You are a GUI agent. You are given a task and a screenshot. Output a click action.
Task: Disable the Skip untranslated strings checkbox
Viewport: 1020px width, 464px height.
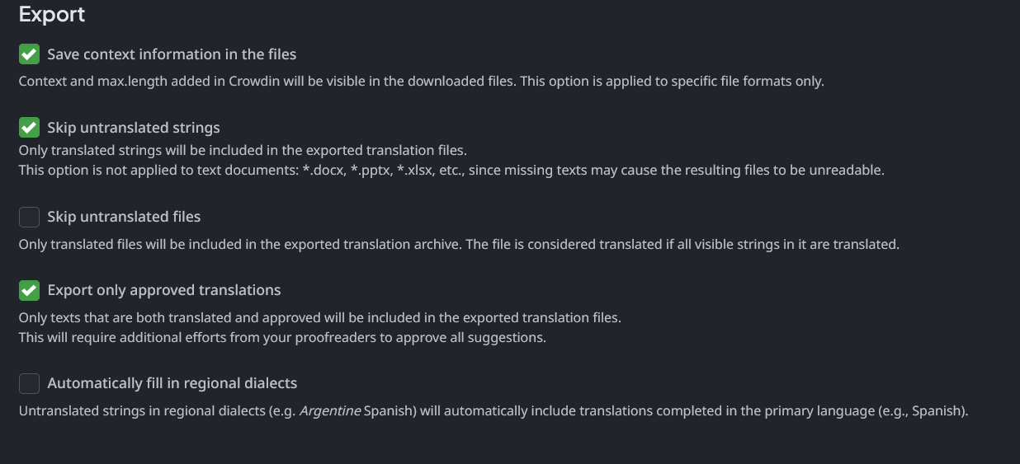tap(29, 128)
